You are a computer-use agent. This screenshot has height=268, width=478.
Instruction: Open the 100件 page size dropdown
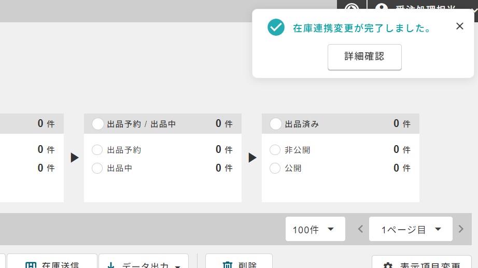point(315,229)
